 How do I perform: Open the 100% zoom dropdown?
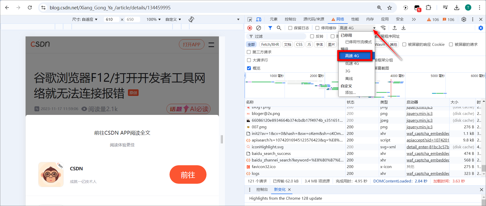pyautogui.click(x=154, y=19)
